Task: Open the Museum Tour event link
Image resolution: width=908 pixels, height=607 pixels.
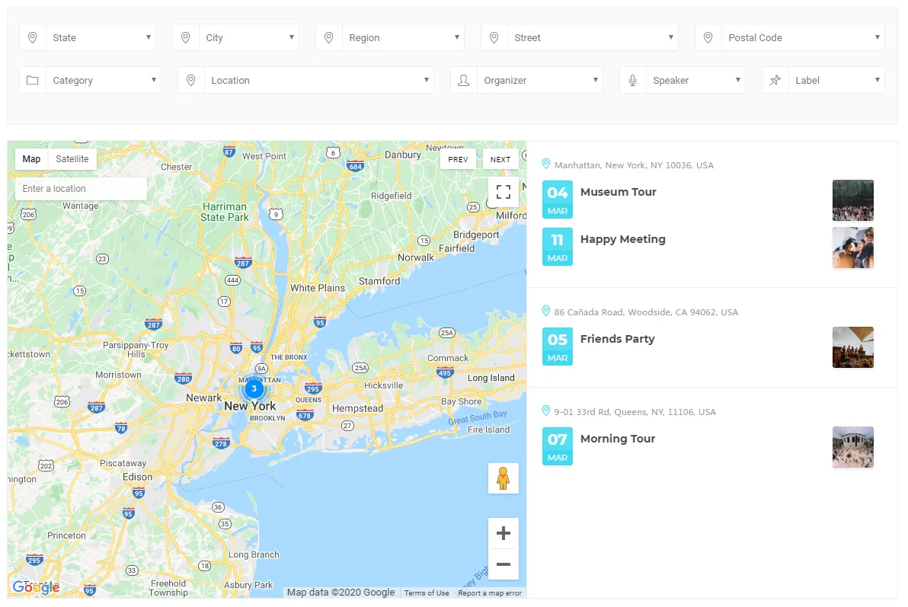Action: point(618,192)
